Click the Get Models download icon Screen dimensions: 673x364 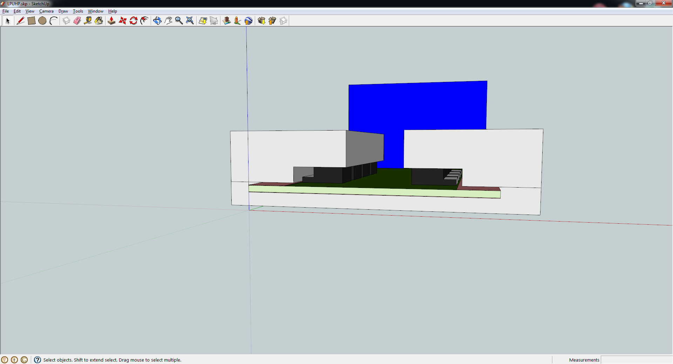[261, 21]
